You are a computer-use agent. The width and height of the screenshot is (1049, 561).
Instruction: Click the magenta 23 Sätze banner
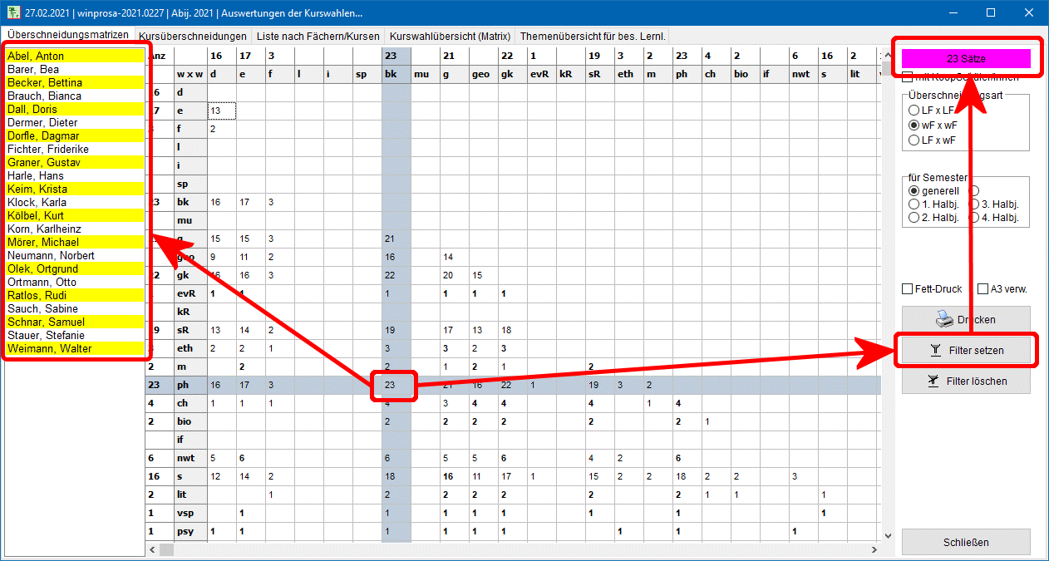tap(966, 59)
